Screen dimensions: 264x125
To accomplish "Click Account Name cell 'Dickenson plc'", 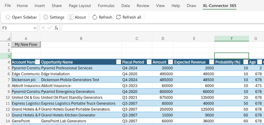I will [26, 80].
